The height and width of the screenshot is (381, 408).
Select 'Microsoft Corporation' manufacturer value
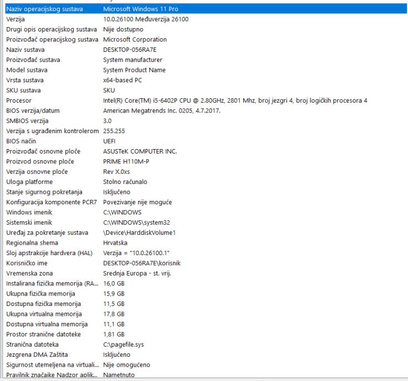[x=135, y=40]
